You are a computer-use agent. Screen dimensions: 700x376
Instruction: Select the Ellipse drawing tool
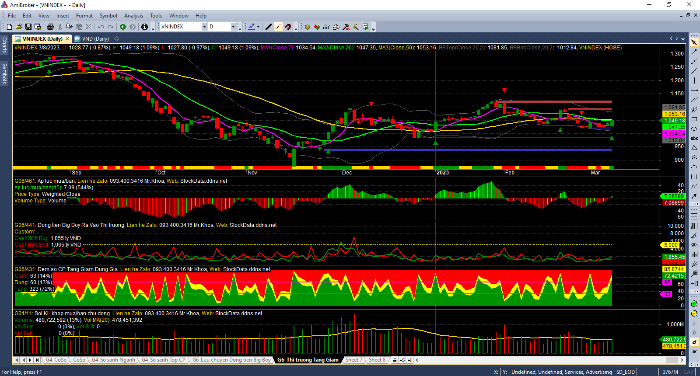pos(694,129)
